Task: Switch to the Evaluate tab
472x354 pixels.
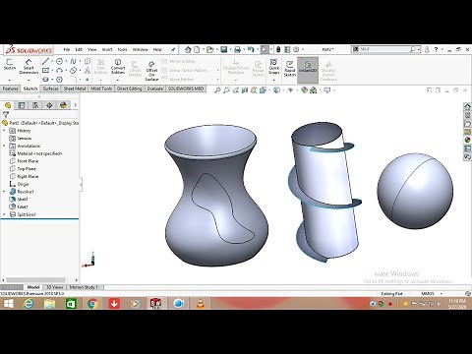Action: click(x=155, y=88)
